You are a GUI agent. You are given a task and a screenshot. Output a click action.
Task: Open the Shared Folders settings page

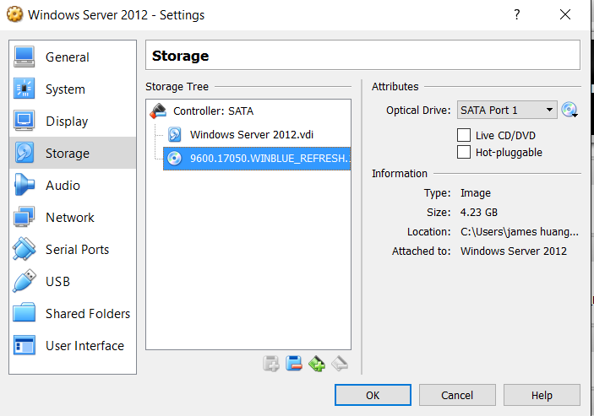(87, 314)
